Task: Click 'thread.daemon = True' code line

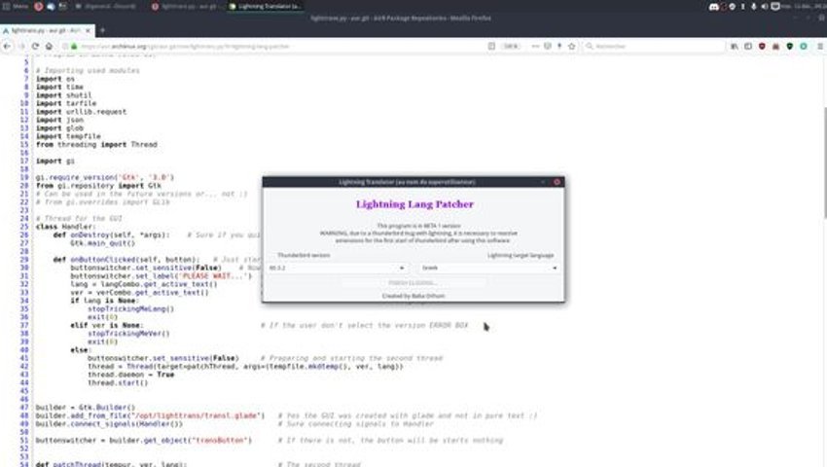Action: [x=130, y=375]
